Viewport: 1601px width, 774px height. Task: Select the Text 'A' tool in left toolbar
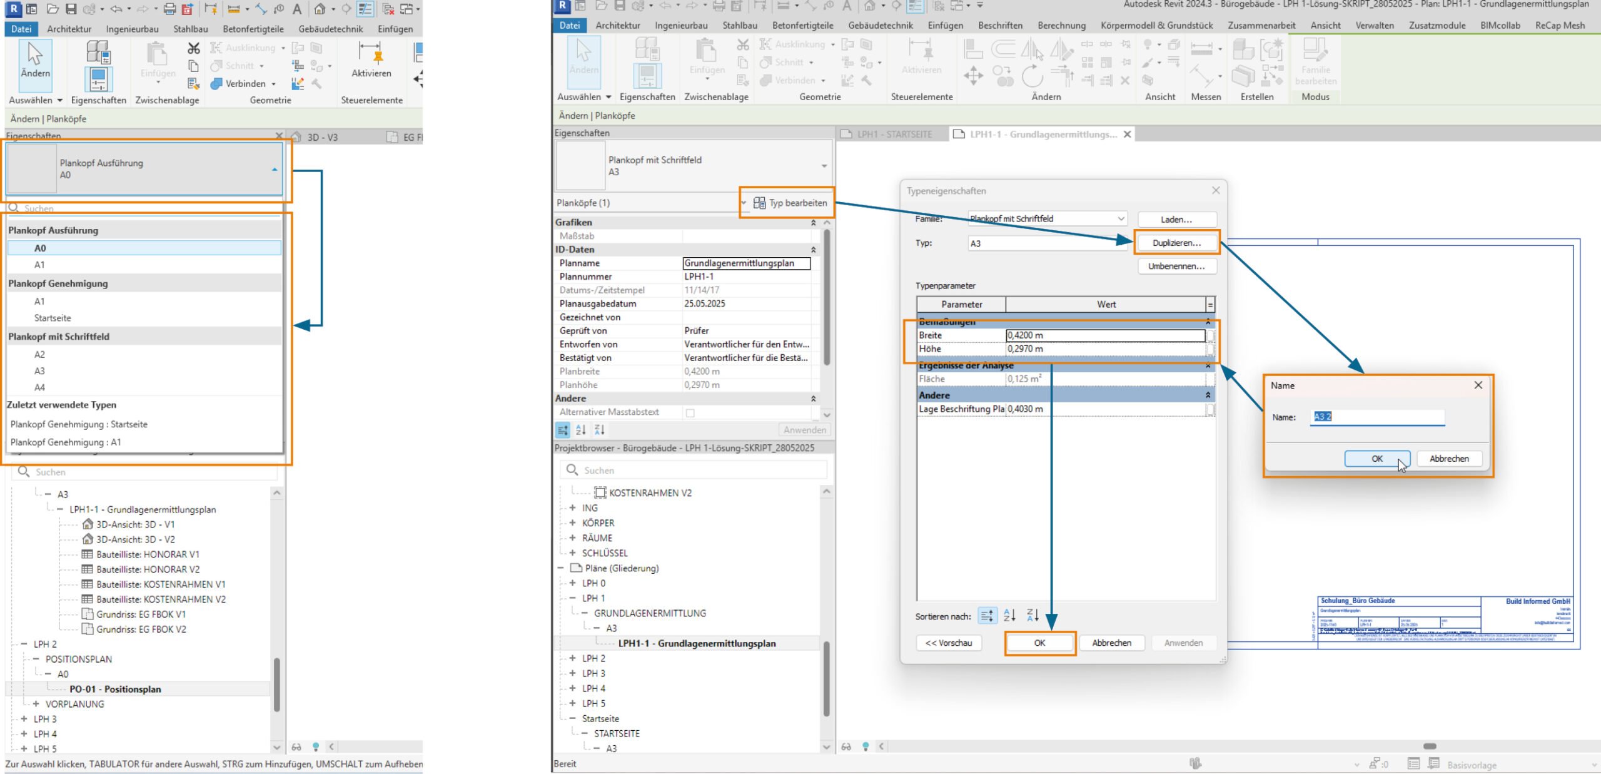click(x=297, y=9)
